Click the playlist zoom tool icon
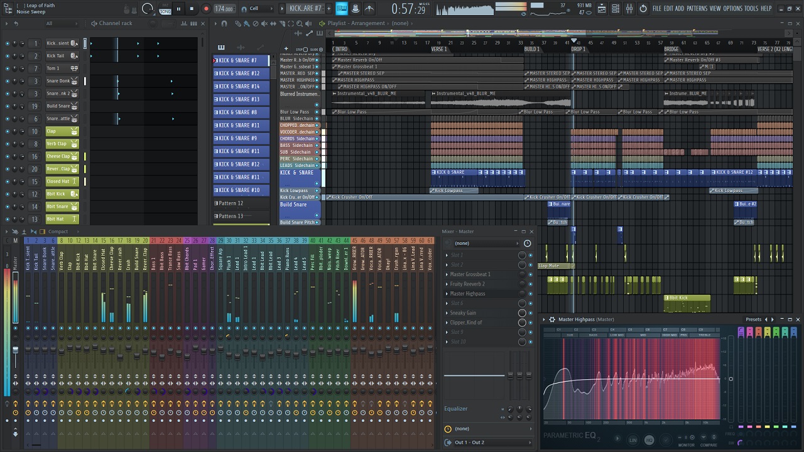This screenshot has width=804, height=452. pyautogui.click(x=299, y=24)
